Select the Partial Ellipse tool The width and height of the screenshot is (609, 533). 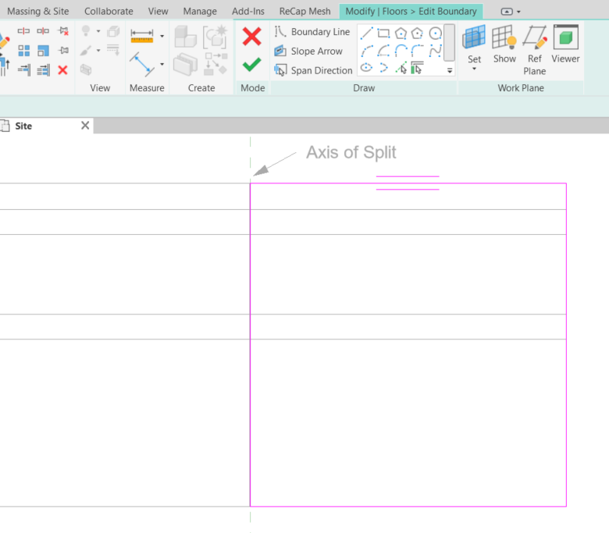(383, 68)
